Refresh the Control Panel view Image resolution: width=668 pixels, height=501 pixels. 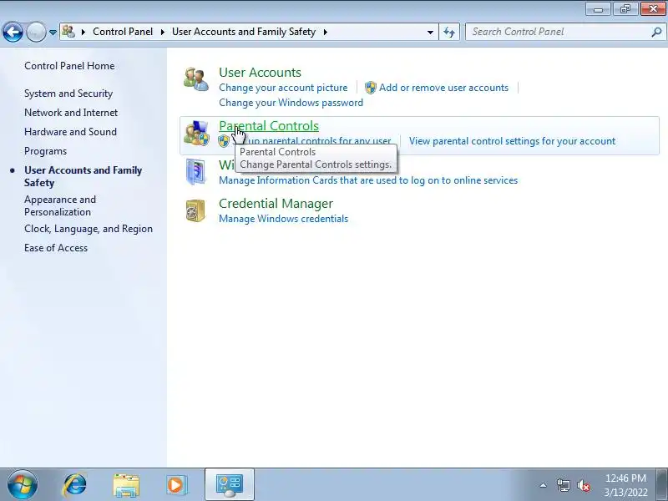449,32
